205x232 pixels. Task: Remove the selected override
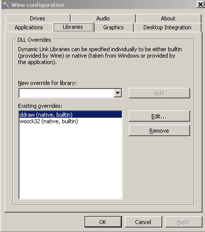159,131
